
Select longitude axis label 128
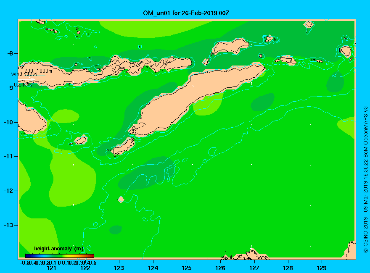tap(288, 268)
